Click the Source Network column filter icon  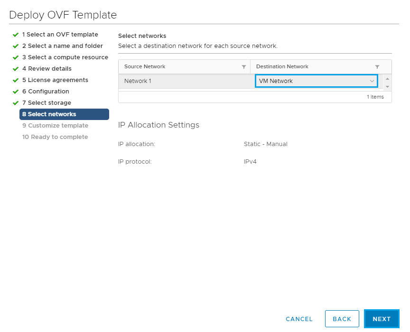[244, 67]
